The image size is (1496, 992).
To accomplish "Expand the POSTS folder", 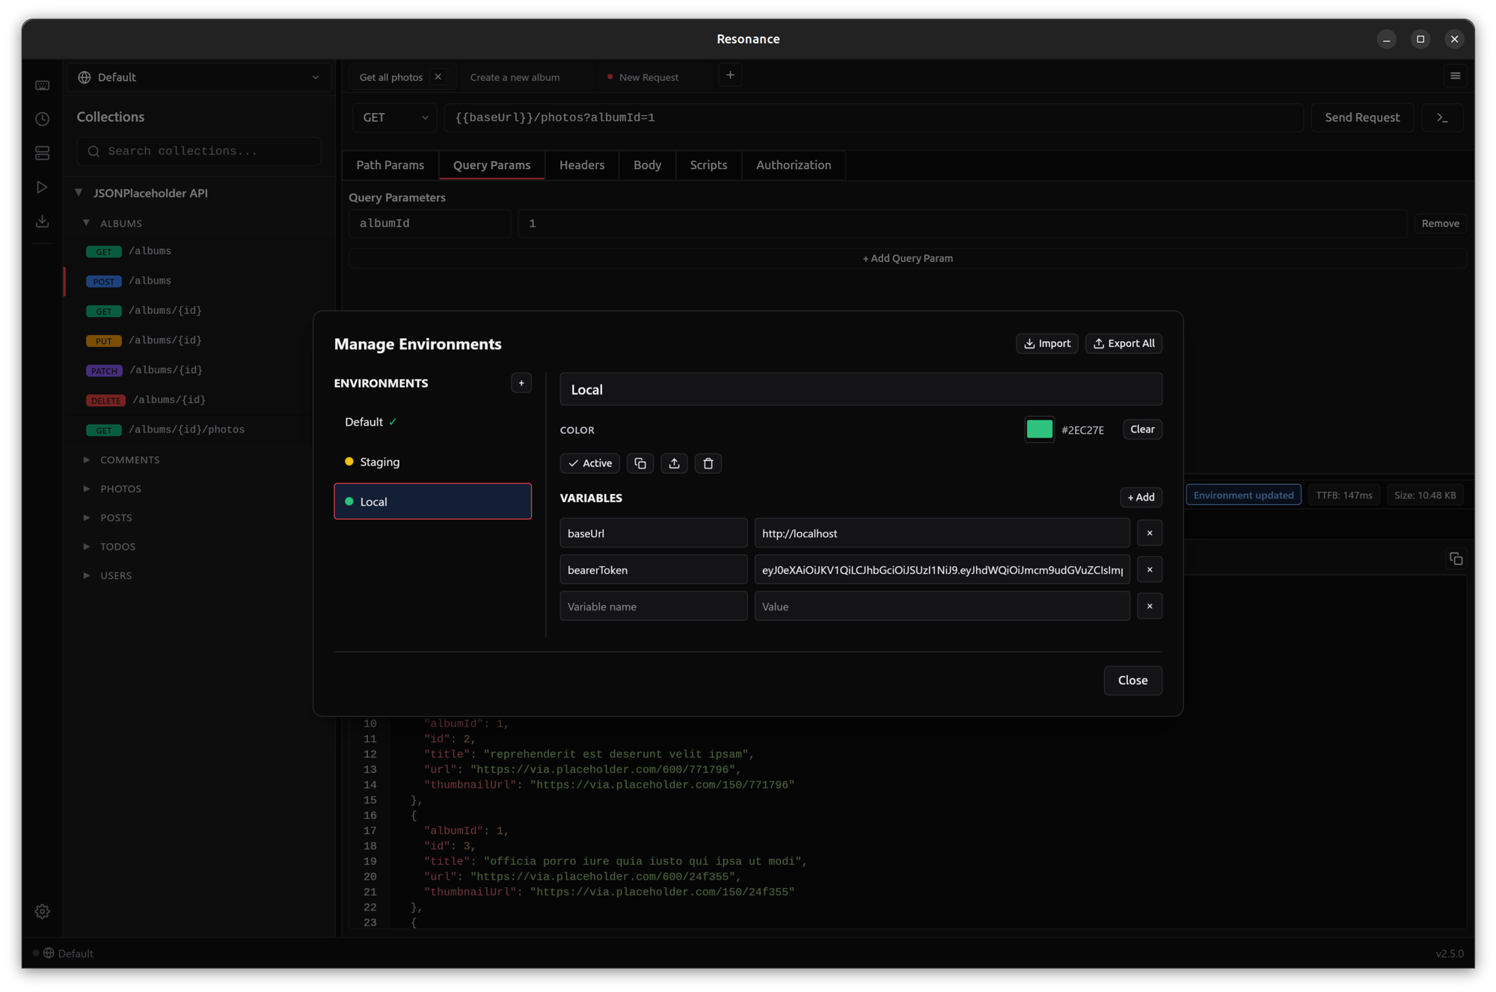I will (x=87, y=518).
